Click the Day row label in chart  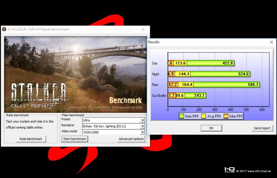(x=155, y=63)
